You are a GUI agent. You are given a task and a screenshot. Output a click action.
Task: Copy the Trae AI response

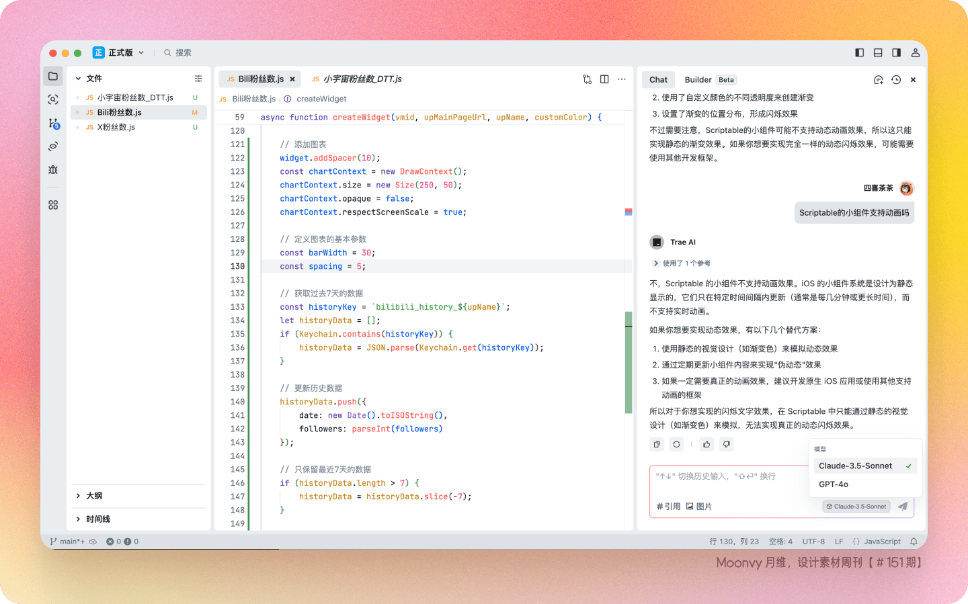click(x=657, y=444)
